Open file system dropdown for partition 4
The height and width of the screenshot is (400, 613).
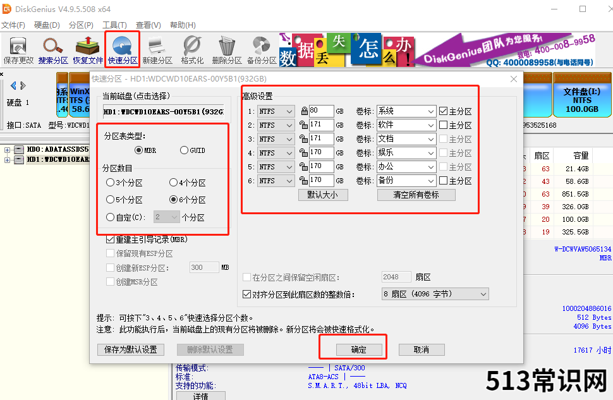[276, 153]
